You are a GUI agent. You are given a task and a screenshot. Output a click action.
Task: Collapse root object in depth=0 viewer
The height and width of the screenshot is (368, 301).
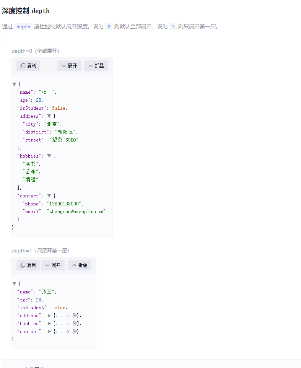point(14,84)
